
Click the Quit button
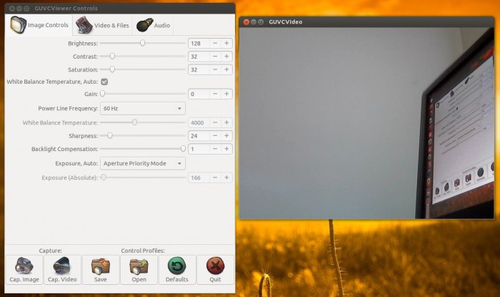(215, 270)
